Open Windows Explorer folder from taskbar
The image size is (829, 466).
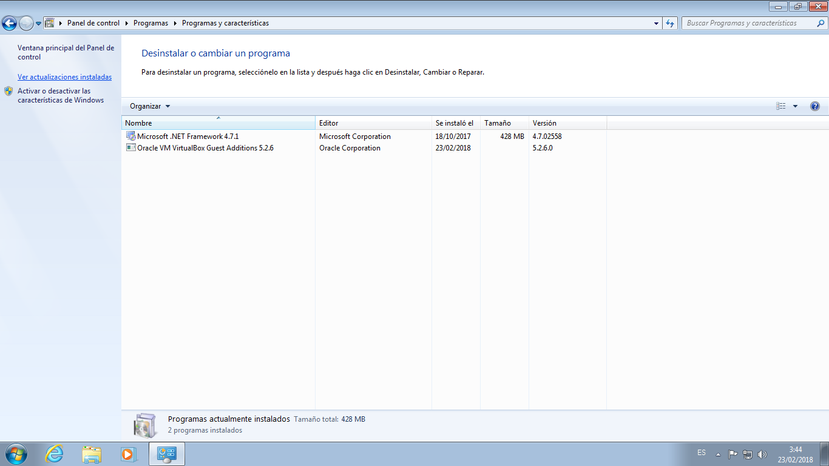click(92, 454)
